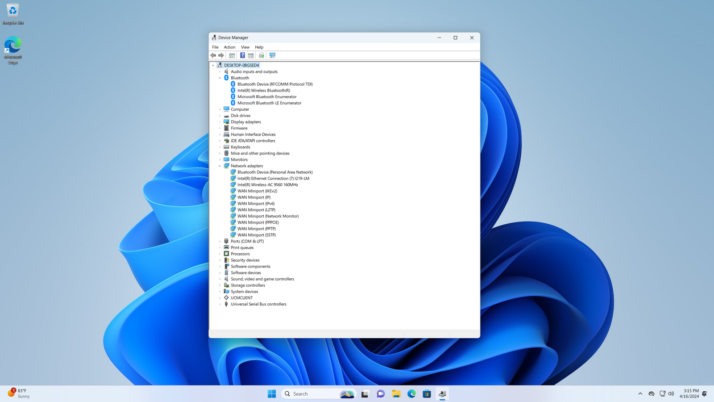The image size is (714, 402).
Task: Expand Mice and other pointing devices
Action: [x=220, y=153]
